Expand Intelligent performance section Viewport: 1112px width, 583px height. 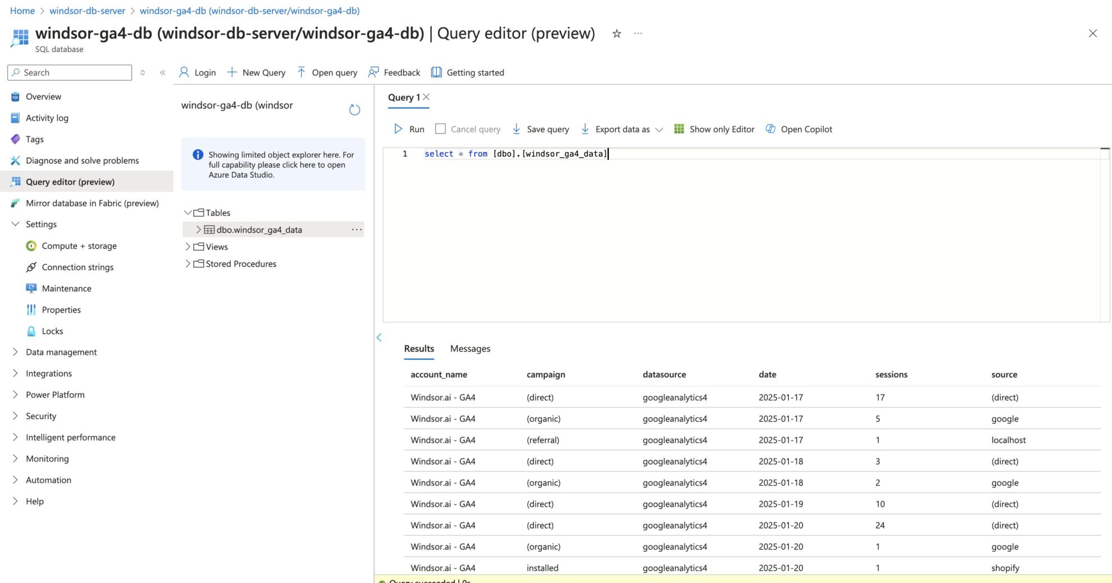point(15,437)
